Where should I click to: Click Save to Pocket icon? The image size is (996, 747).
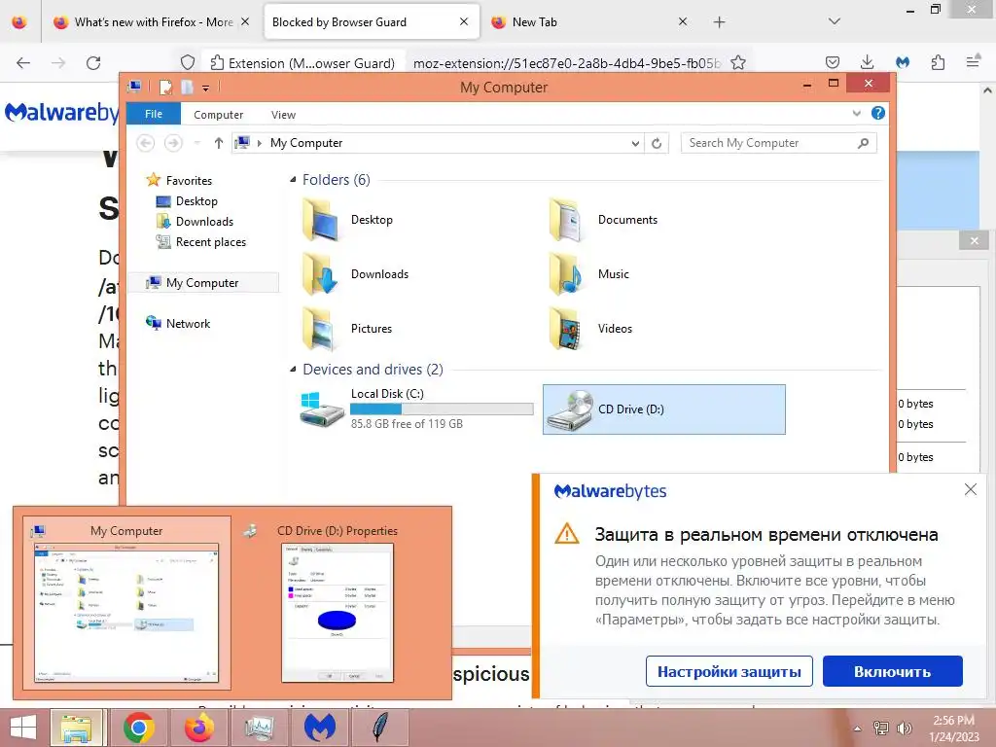(x=833, y=62)
